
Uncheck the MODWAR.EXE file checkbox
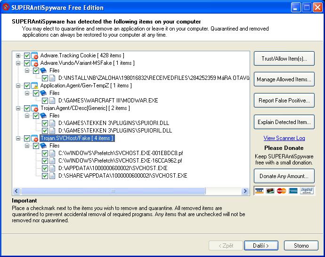tap(45, 101)
